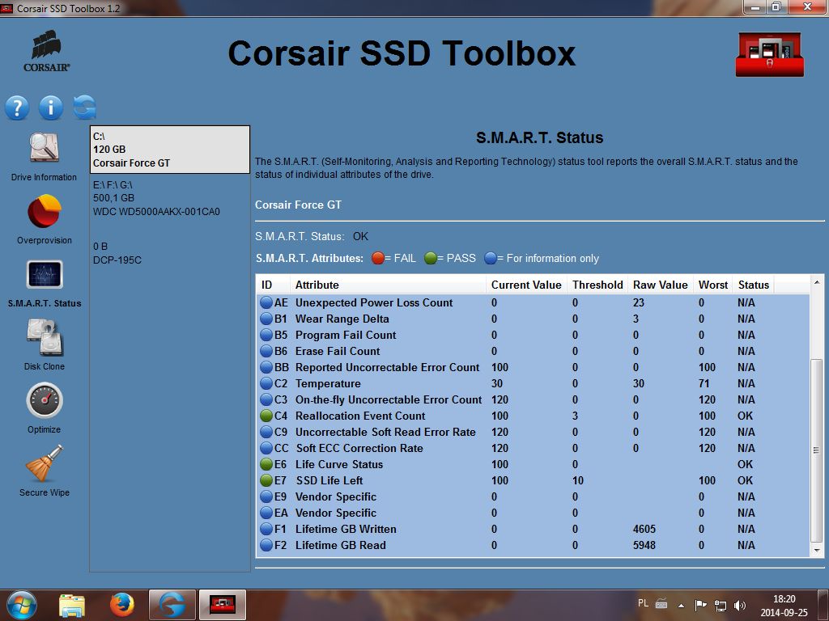Viewport: 829px width, 621px height.
Task: Open the Optimize gauge tool
Action: tap(45, 408)
